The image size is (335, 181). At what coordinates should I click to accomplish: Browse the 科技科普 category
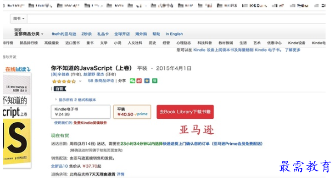205,43
